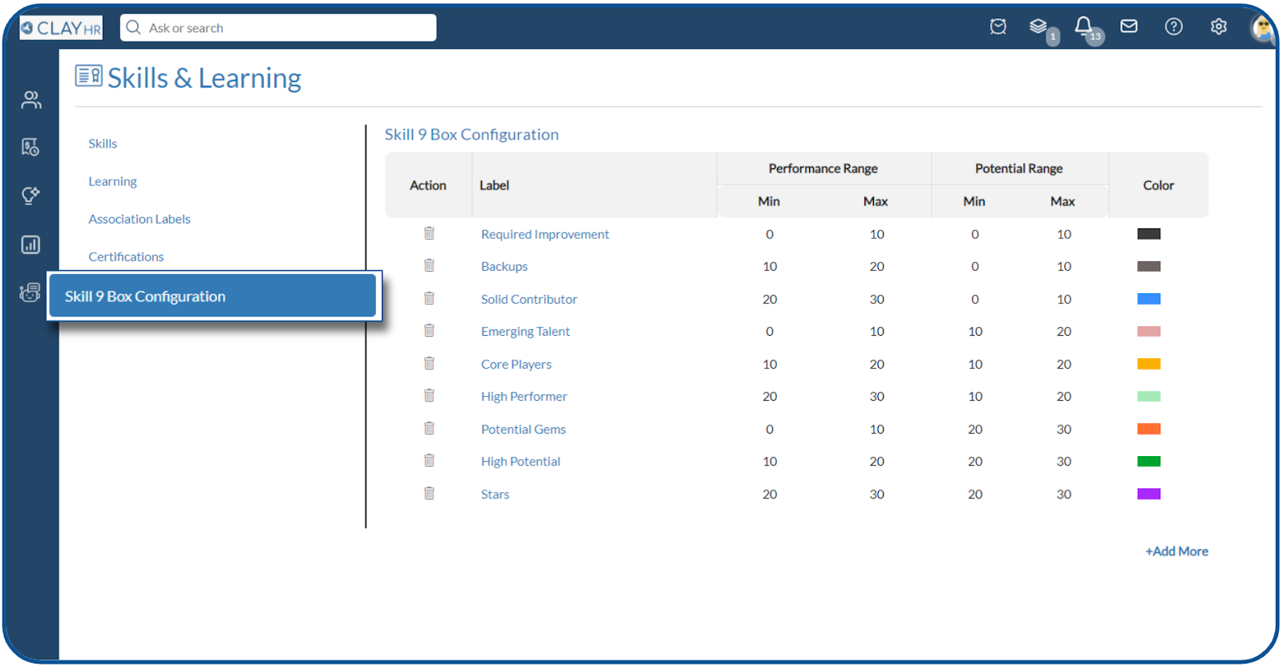Viewport: 1283px width, 670px height.
Task: Open the Emerging Talent label link
Action: point(525,331)
